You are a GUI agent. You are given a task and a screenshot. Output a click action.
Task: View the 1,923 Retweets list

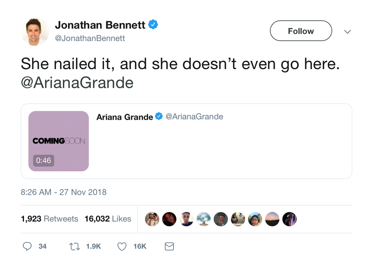pyautogui.click(x=49, y=219)
